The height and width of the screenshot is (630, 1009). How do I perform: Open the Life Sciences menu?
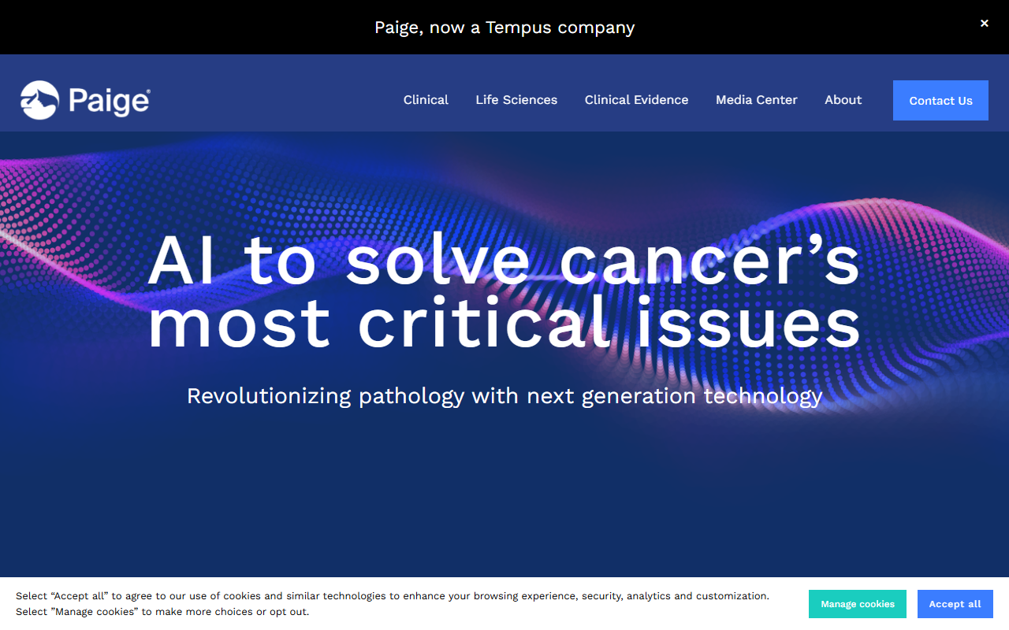pyautogui.click(x=516, y=100)
